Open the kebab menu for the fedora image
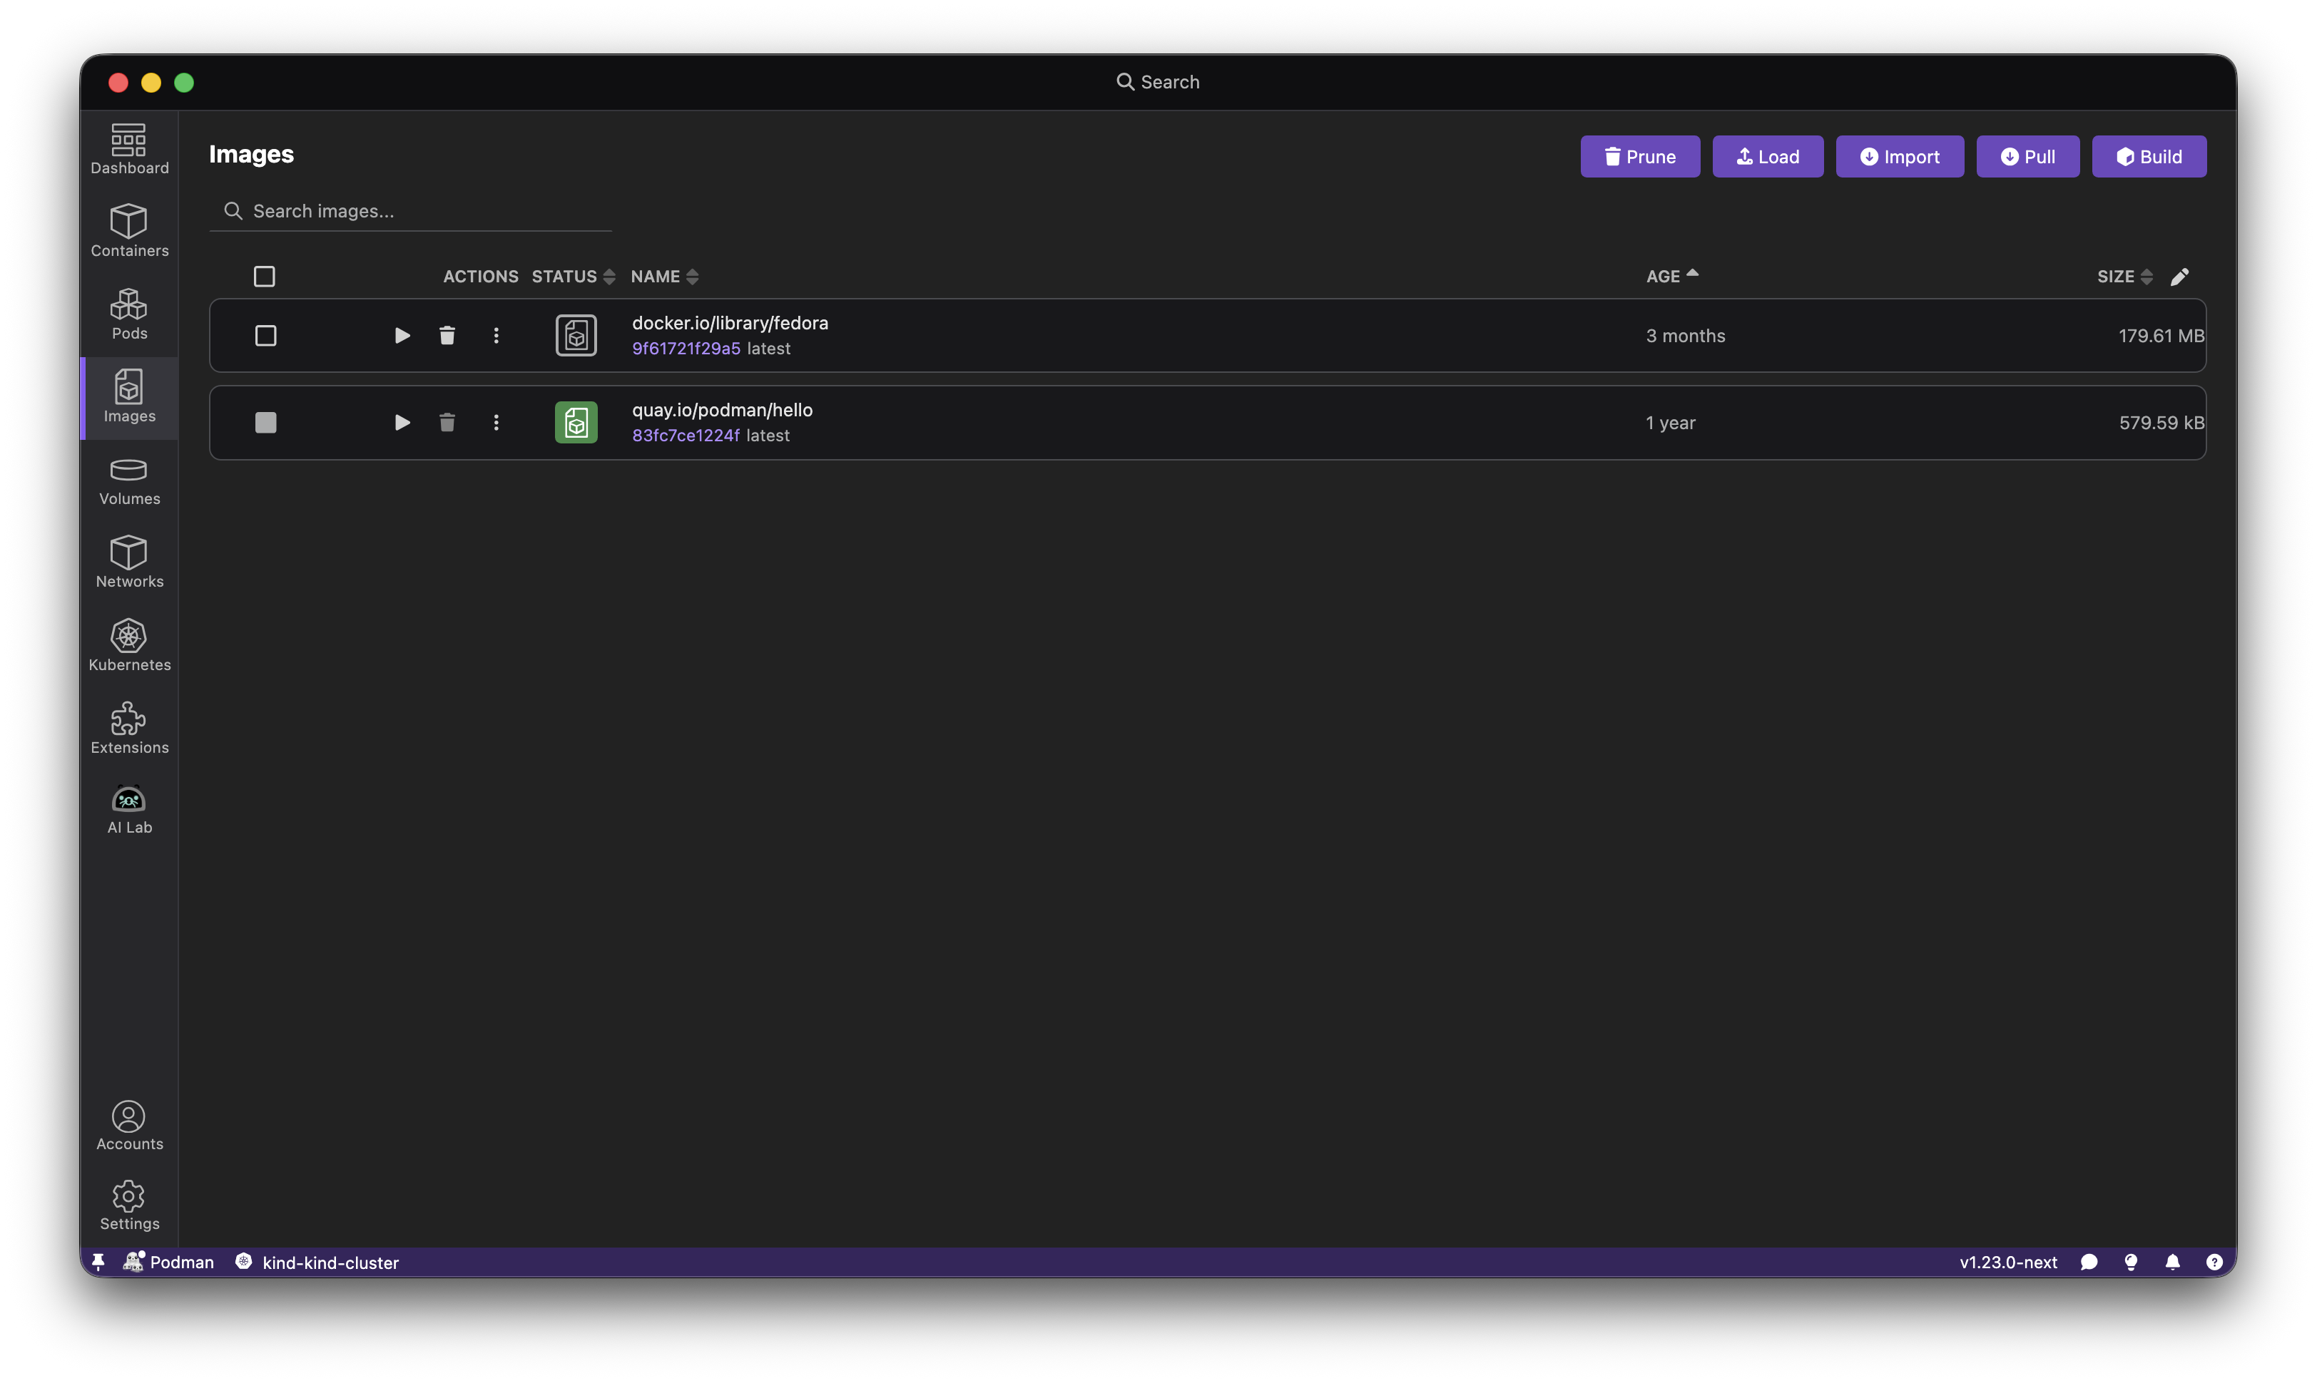 pos(496,336)
